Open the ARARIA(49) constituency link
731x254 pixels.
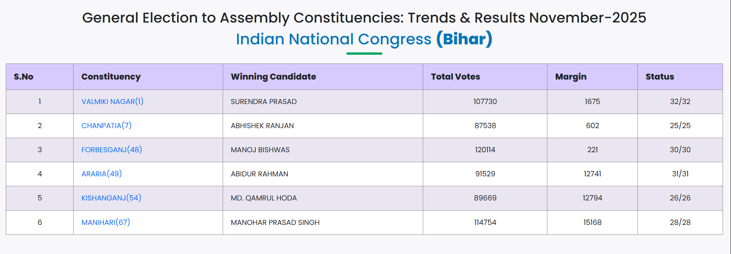click(x=102, y=174)
